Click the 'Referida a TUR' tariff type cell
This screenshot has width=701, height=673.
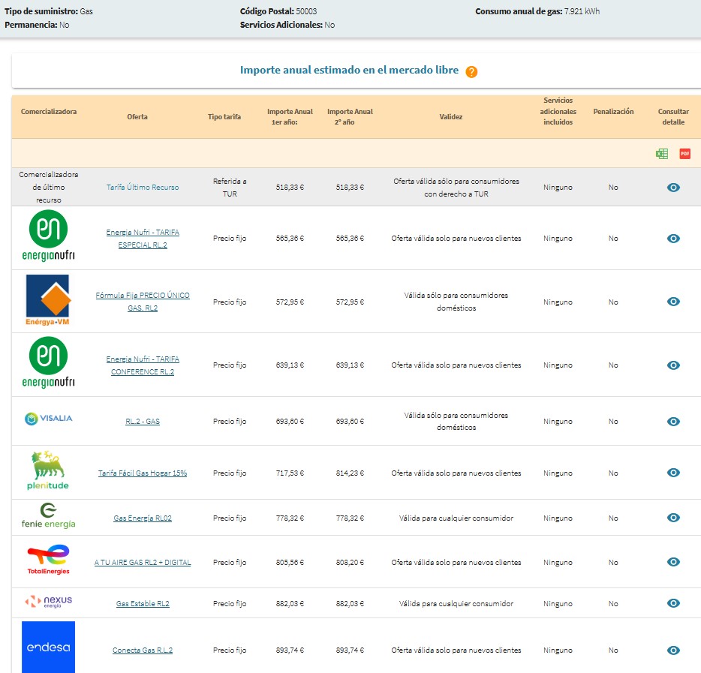pos(230,188)
